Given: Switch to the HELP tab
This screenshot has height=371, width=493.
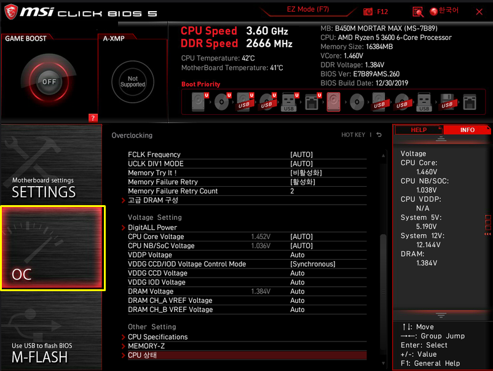Looking at the screenshot, I should [419, 130].
